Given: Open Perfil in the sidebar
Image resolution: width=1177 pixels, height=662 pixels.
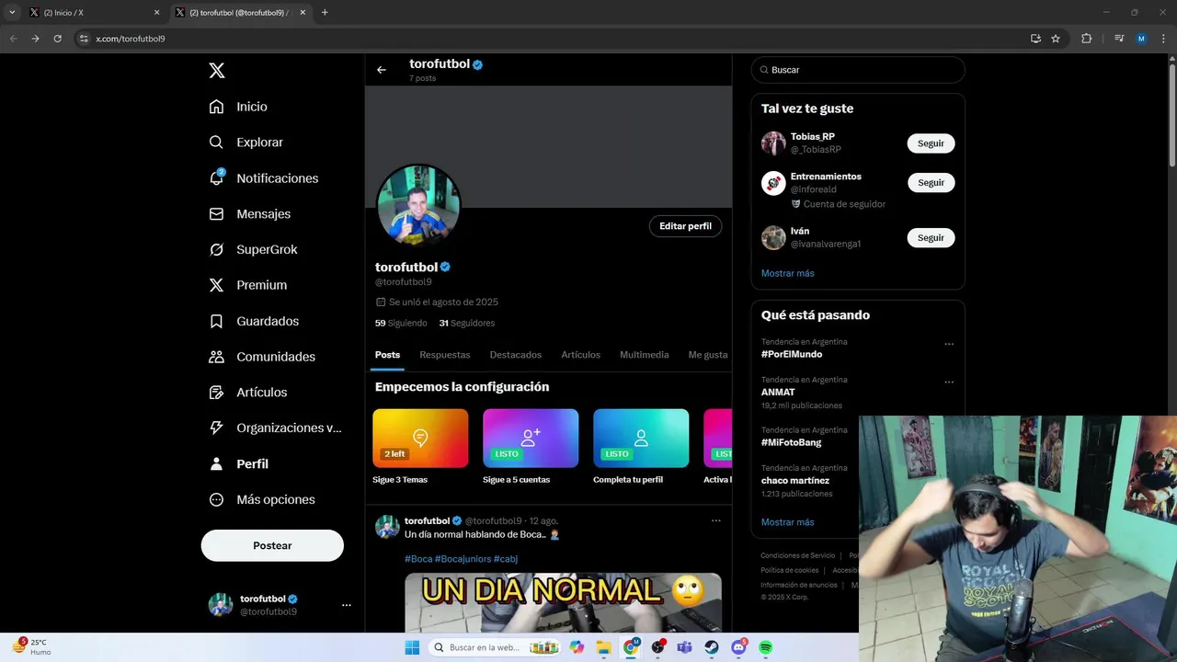Looking at the screenshot, I should pos(238,464).
